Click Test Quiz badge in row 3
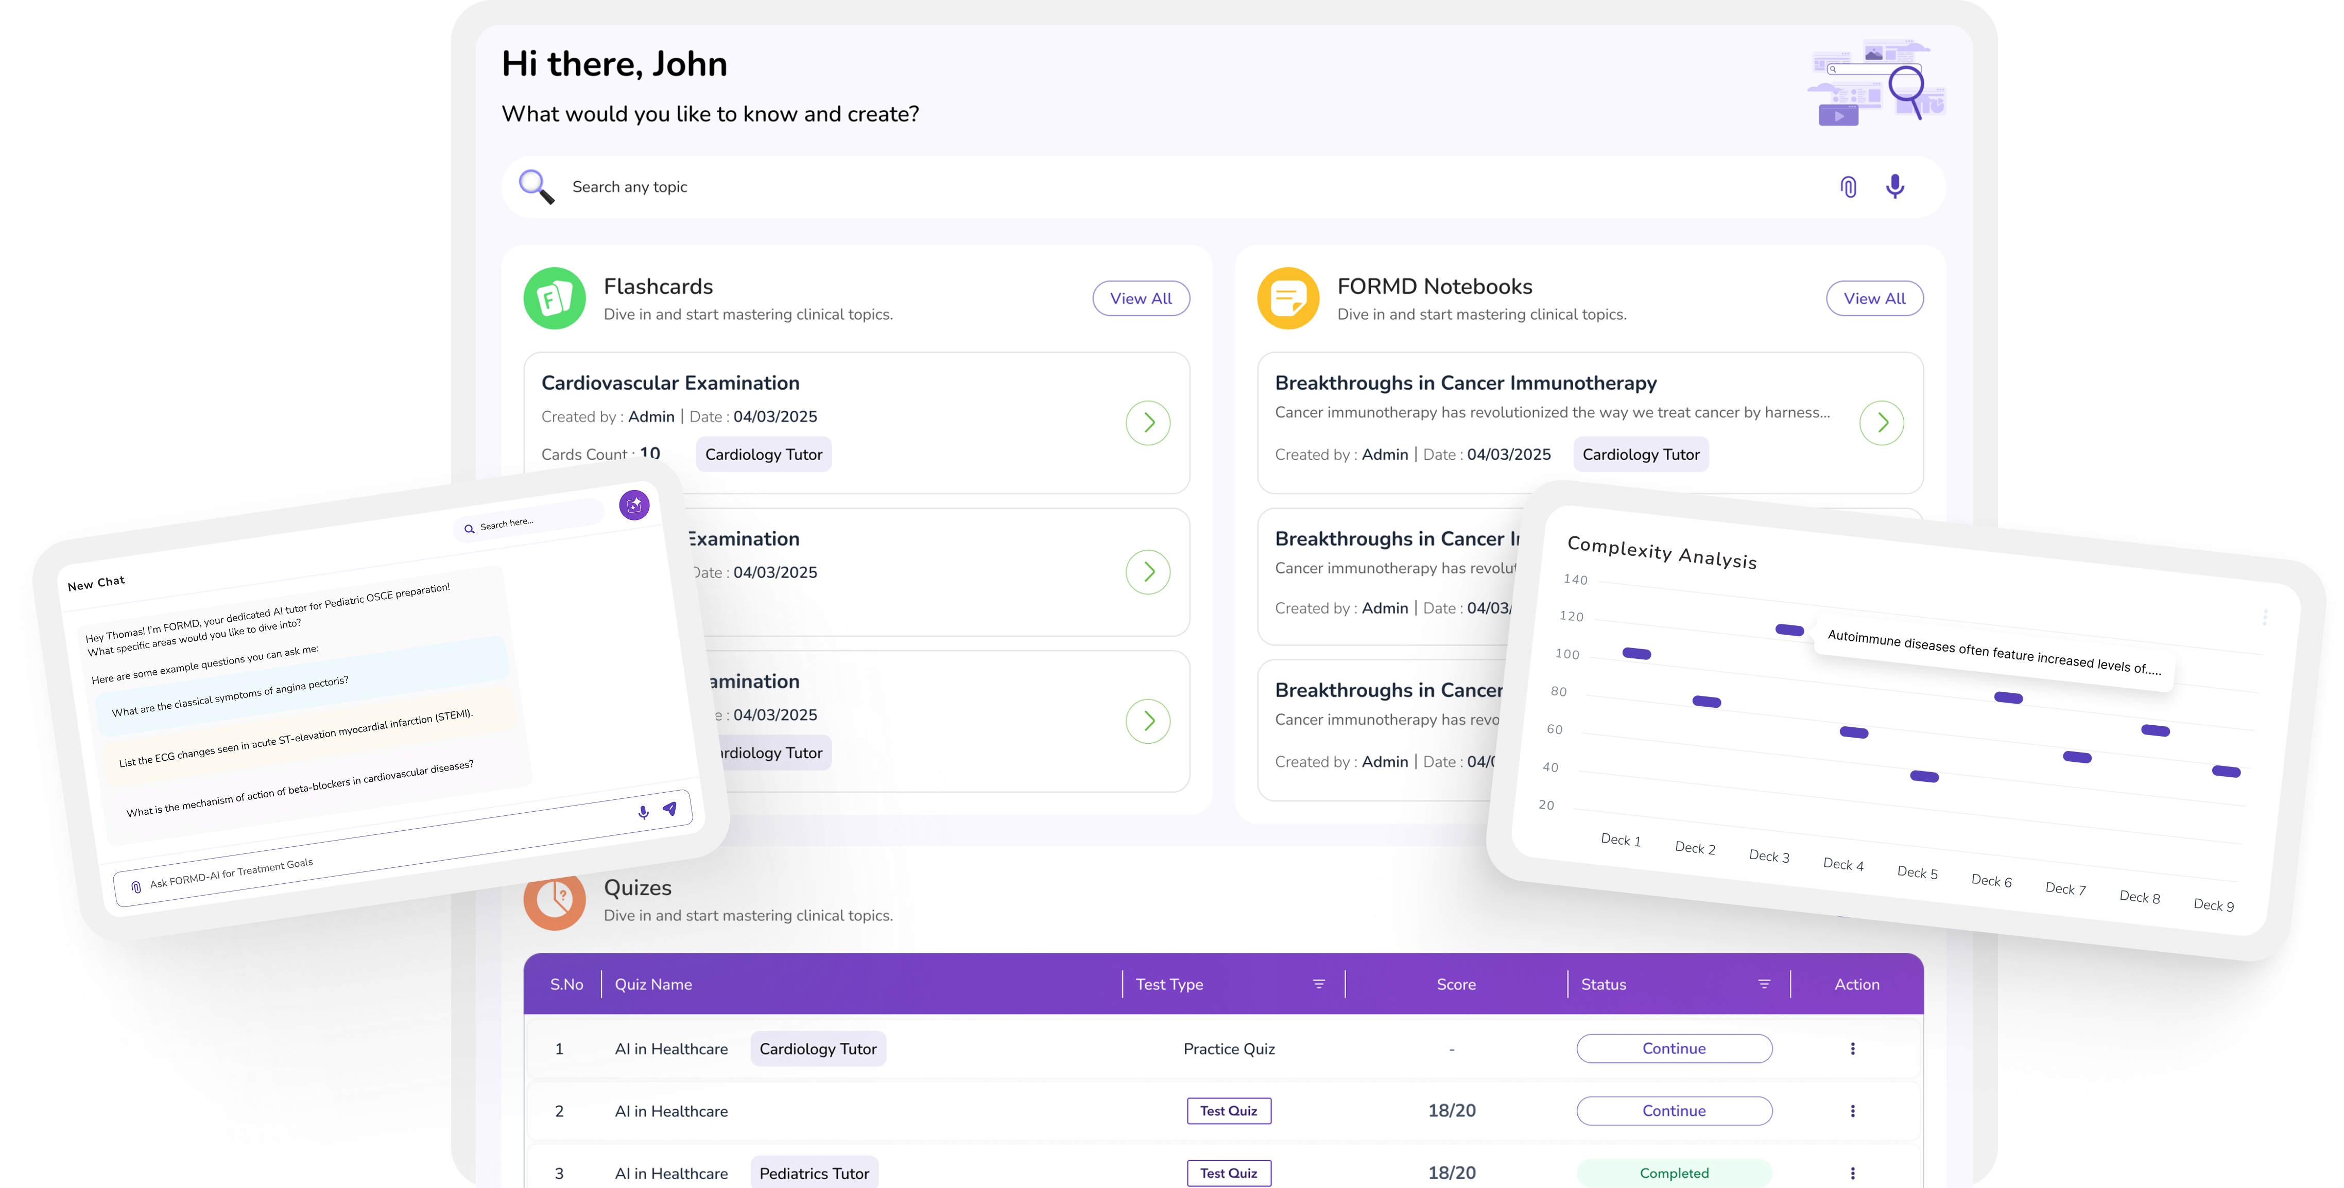 (x=1229, y=1174)
